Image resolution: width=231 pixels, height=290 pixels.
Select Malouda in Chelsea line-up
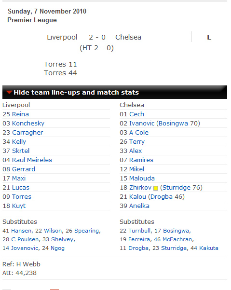click(x=142, y=178)
